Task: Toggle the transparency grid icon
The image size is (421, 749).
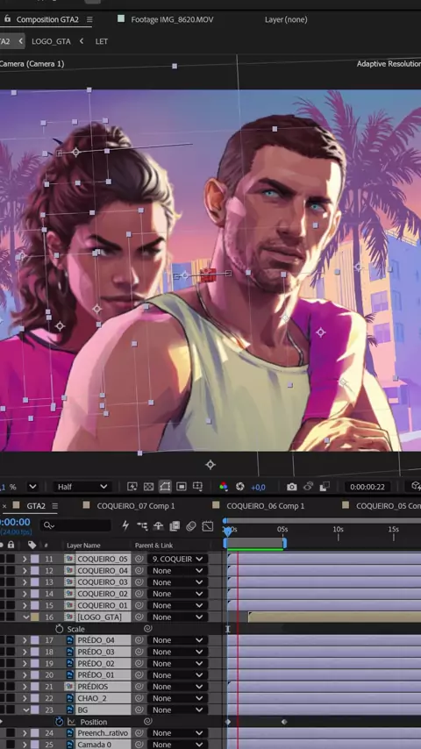Action: [148, 487]
